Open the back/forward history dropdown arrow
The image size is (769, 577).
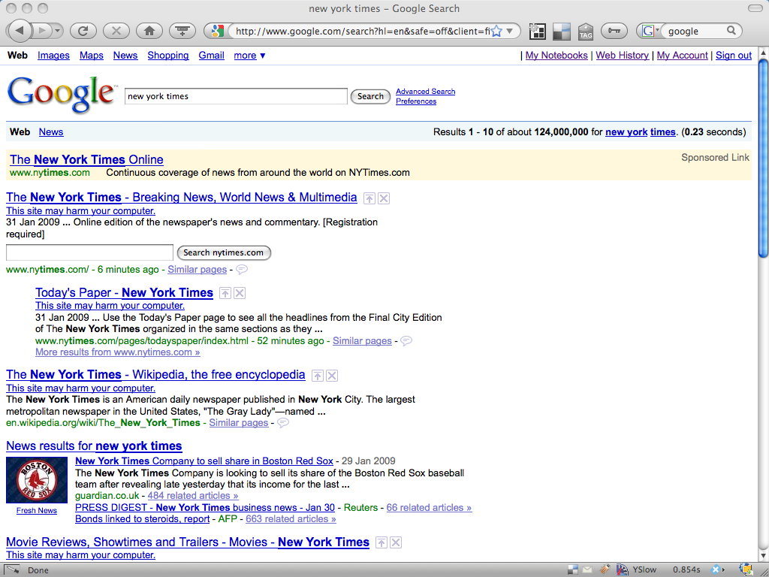[57, 31]
